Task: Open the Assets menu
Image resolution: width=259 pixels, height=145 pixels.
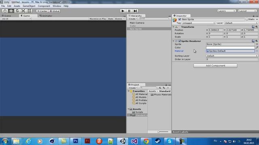Action: coord(17,6)
